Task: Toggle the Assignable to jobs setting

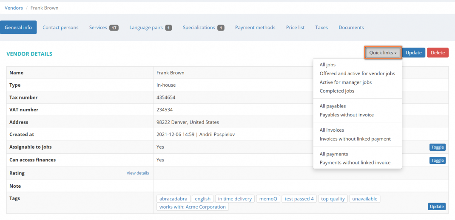Action: (437, 147)
